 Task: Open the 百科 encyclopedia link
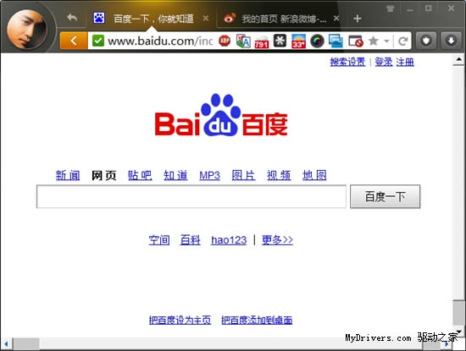[190, 239]
